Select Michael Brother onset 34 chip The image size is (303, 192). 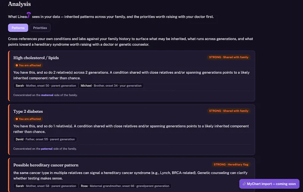111,86
